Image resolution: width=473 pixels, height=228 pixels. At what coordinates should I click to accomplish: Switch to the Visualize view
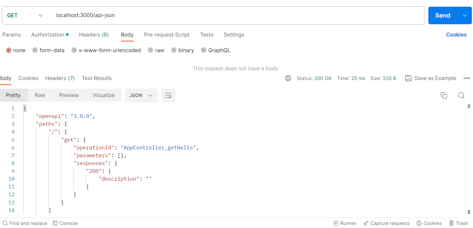pos(104,95)
